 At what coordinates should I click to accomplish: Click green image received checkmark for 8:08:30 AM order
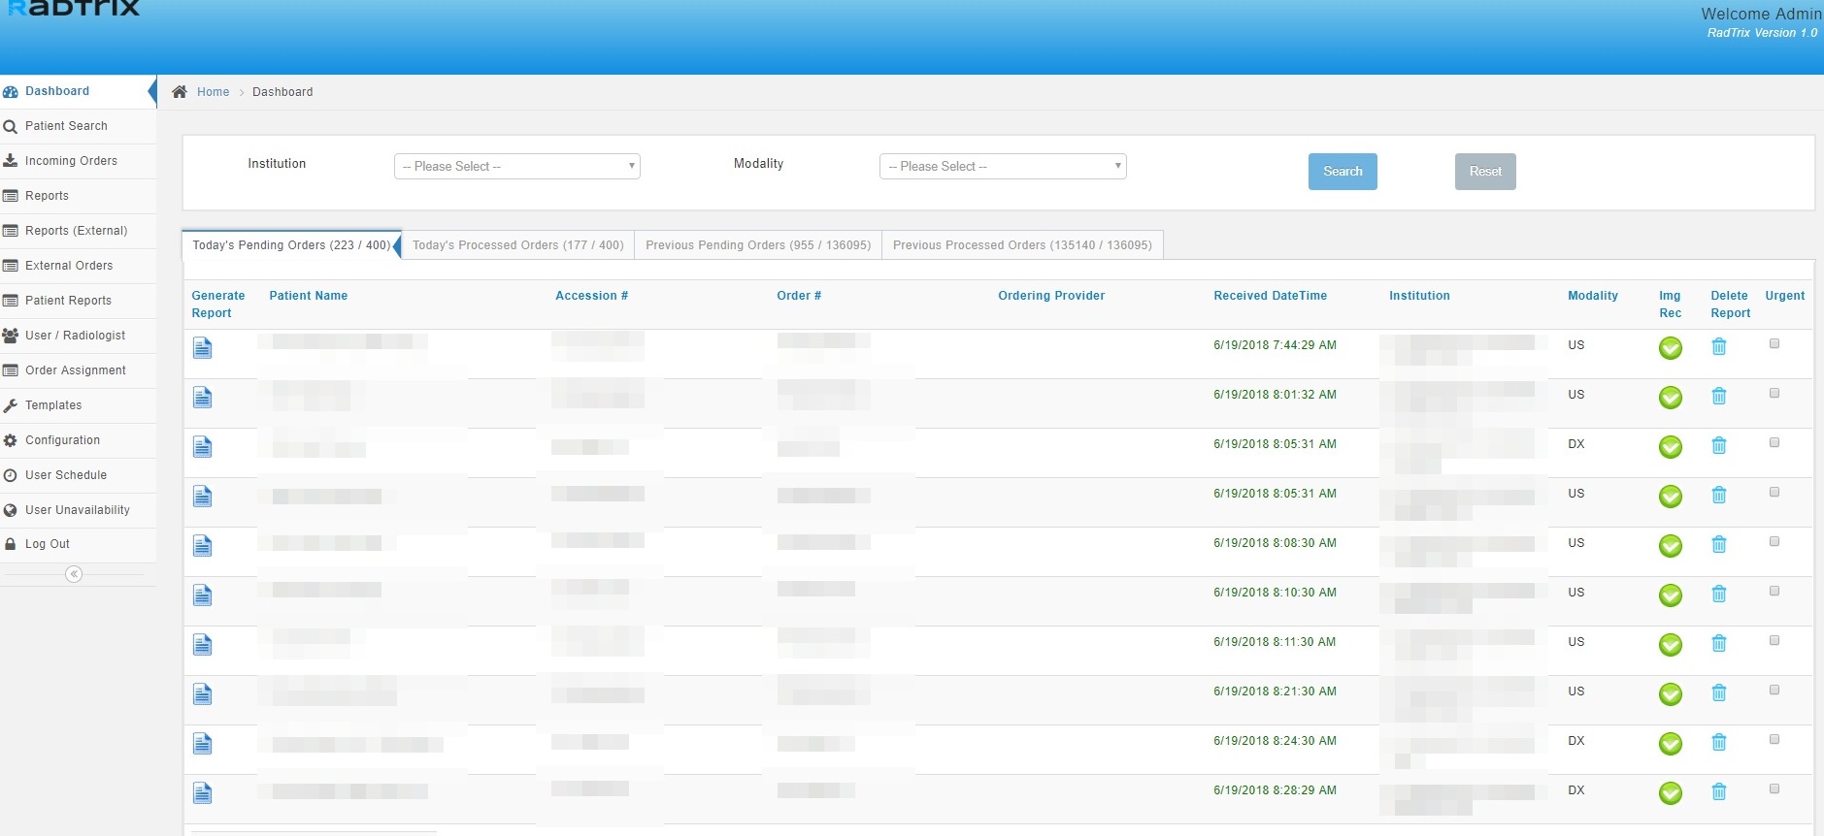pyautogui.click(x=1670, y=546)
